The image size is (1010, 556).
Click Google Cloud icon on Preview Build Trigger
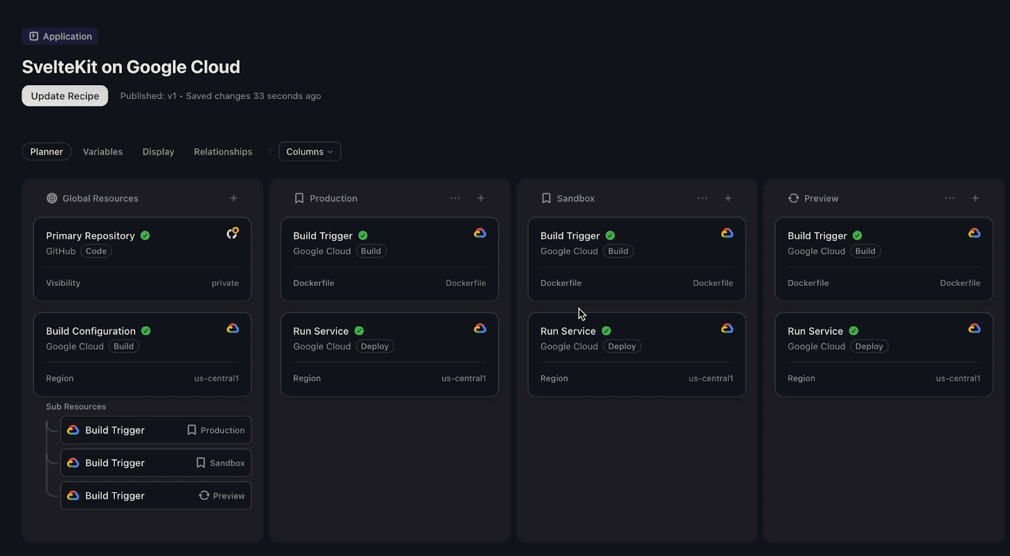pos(975,233)
